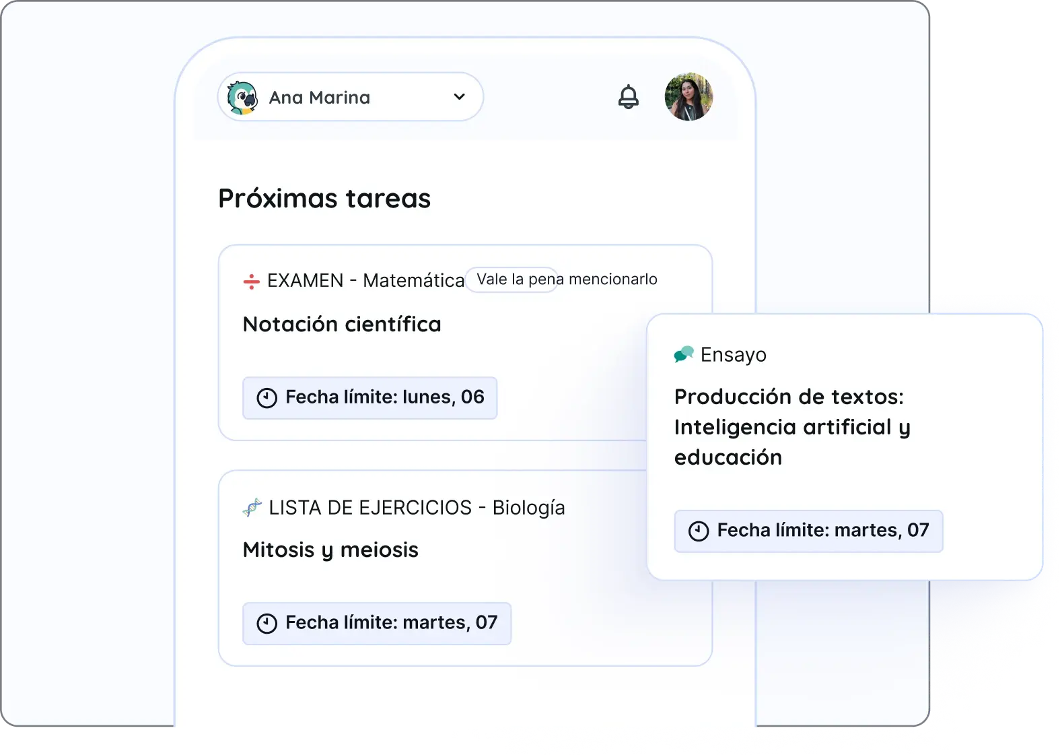Open Producción de textos essay title

tap(792, 427)
